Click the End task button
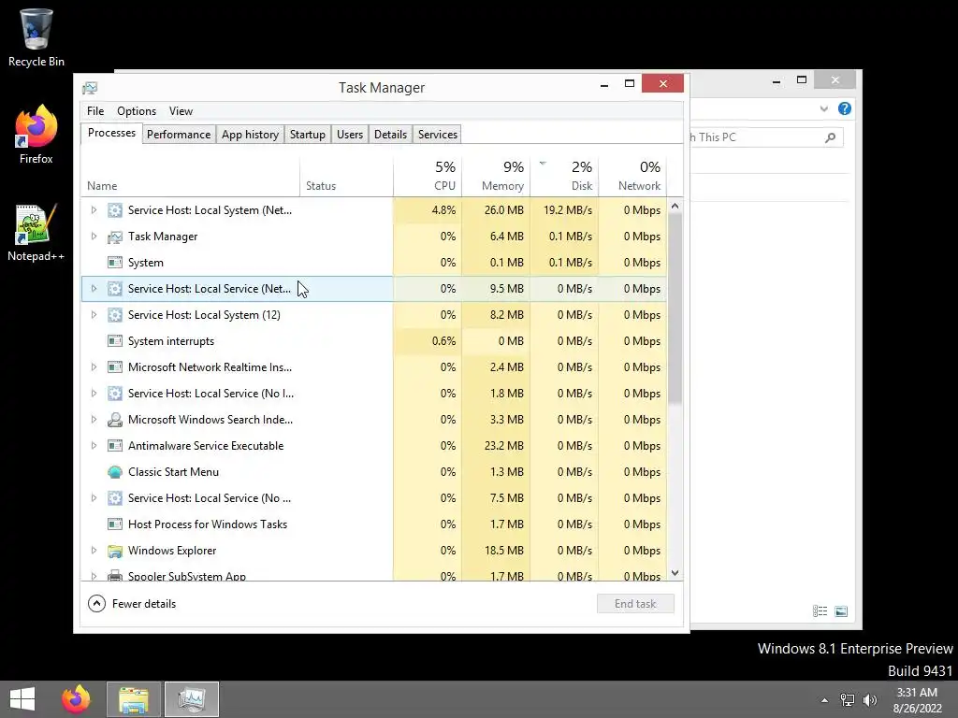The height and width of the screenshot is (718, 958). (635, 604)
